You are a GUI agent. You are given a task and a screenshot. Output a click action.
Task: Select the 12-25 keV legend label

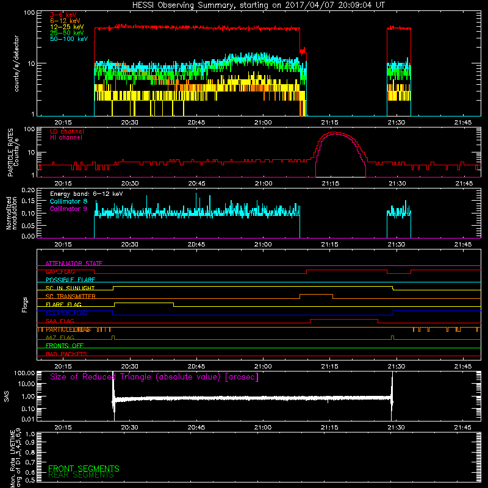67,27
